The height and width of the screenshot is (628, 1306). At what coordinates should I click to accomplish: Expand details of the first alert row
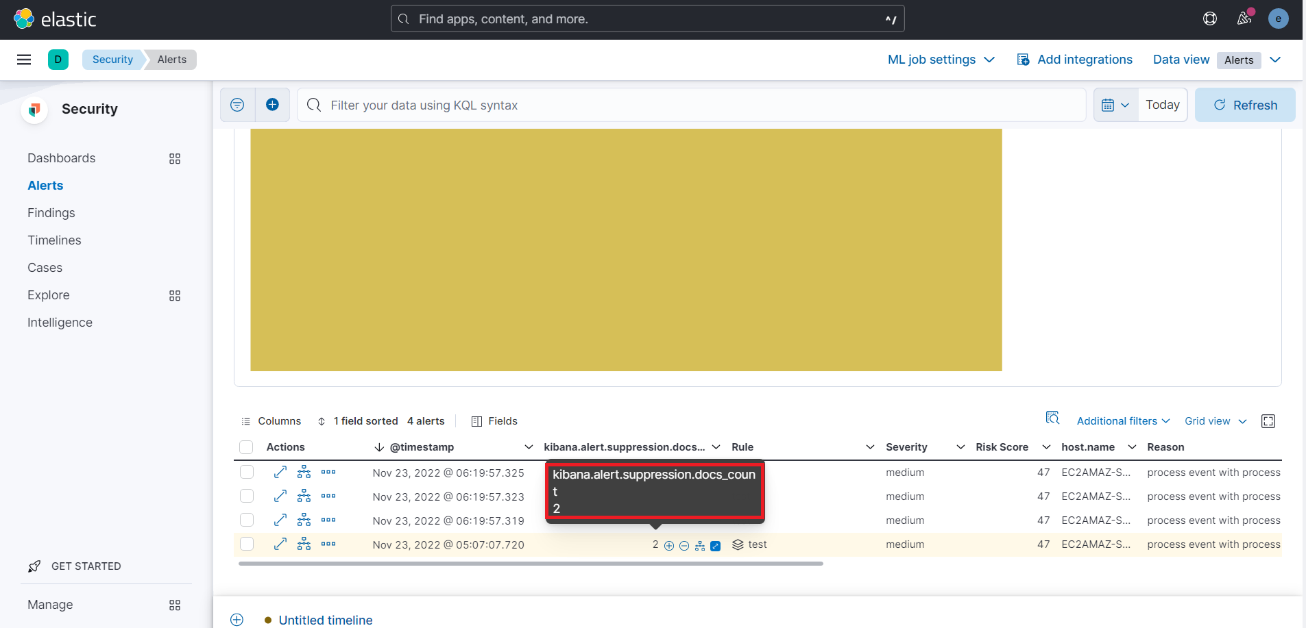pos(280,472)
